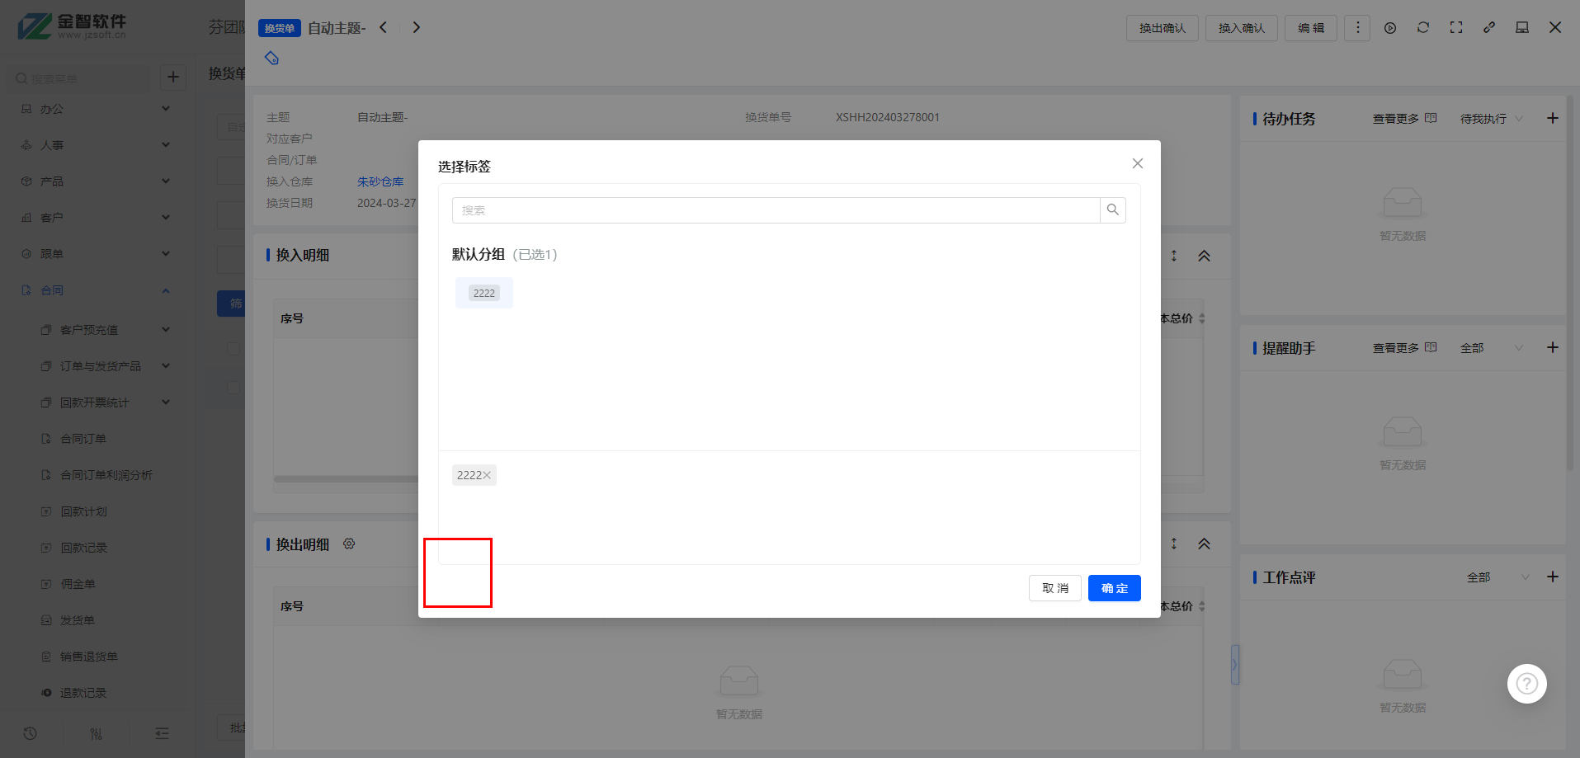Screen dimensions: 1580x758
Task: Click the refresh icon in top toolbar
Action: [1423, 28]
